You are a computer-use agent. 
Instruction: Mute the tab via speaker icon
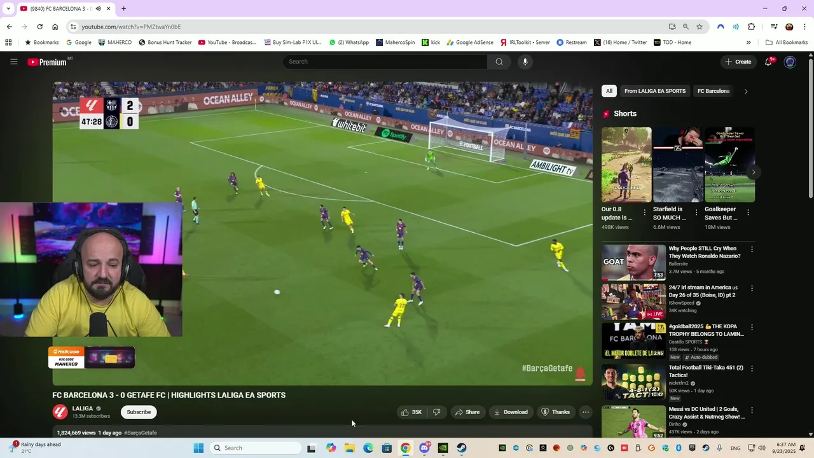click(99, 9)
